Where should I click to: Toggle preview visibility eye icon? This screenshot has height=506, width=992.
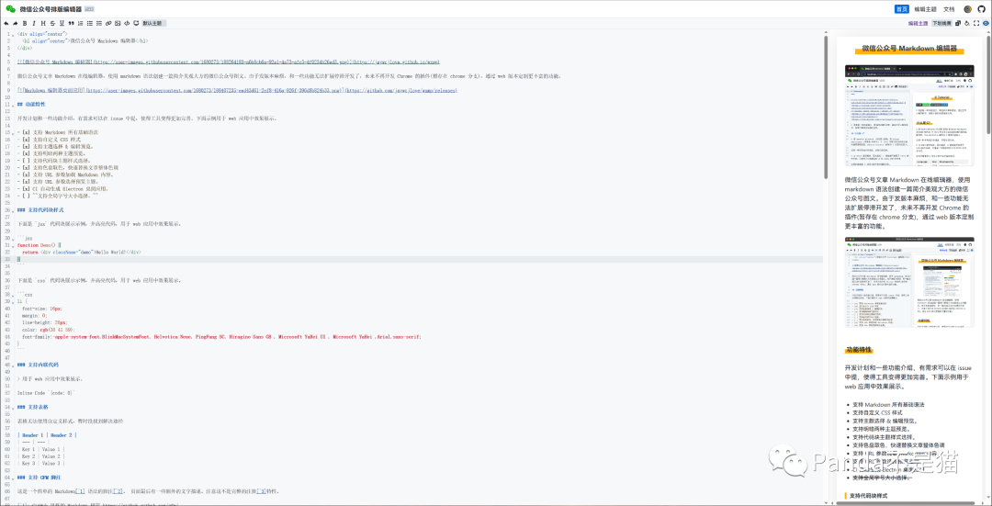pyautogui.click(x=986, y=23)
